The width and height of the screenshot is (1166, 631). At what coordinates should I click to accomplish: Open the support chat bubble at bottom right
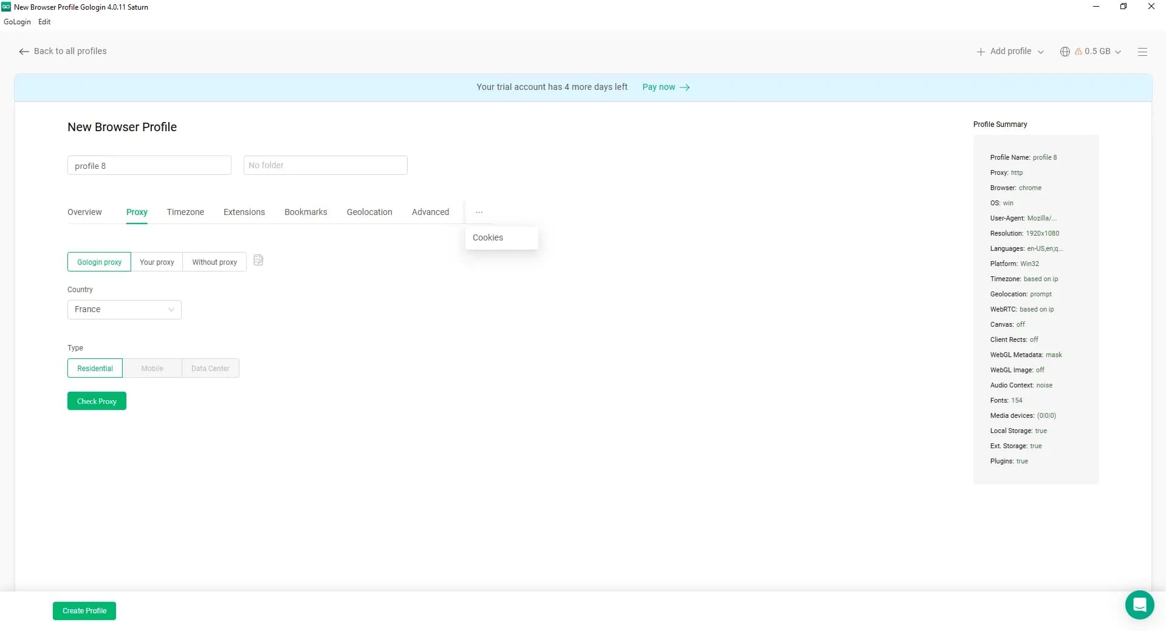pos(1140,605)
